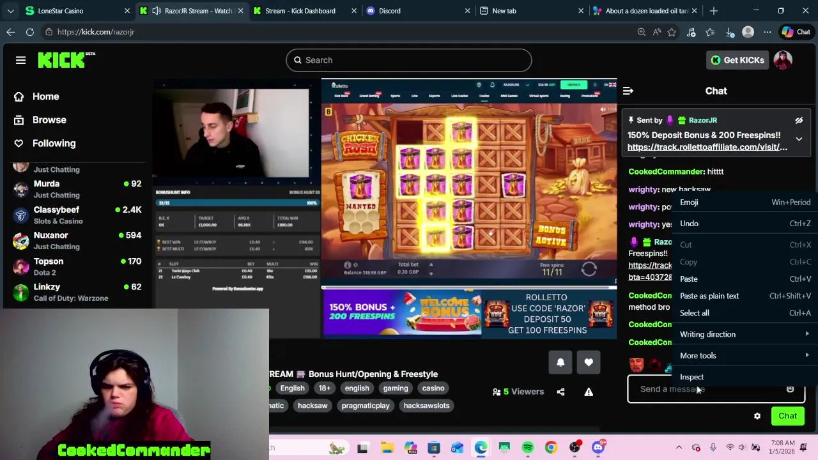Open tab search dropdown arrow
This screenshot has width=818, height=460.
coord(10,11)
